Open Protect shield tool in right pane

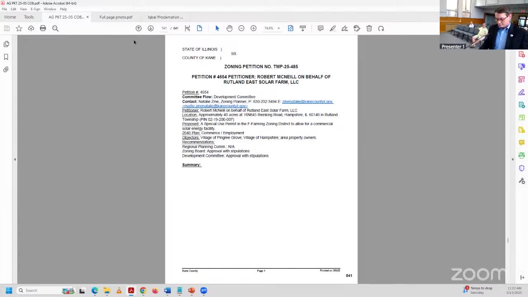pyautogui.click(x=522, y=168)
